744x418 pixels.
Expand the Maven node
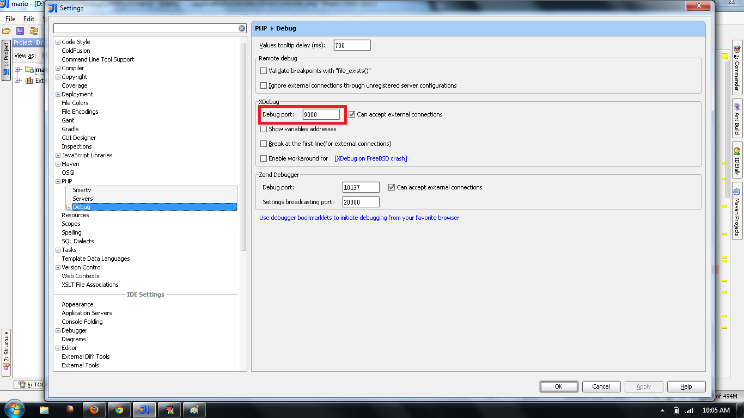point(58,164)
